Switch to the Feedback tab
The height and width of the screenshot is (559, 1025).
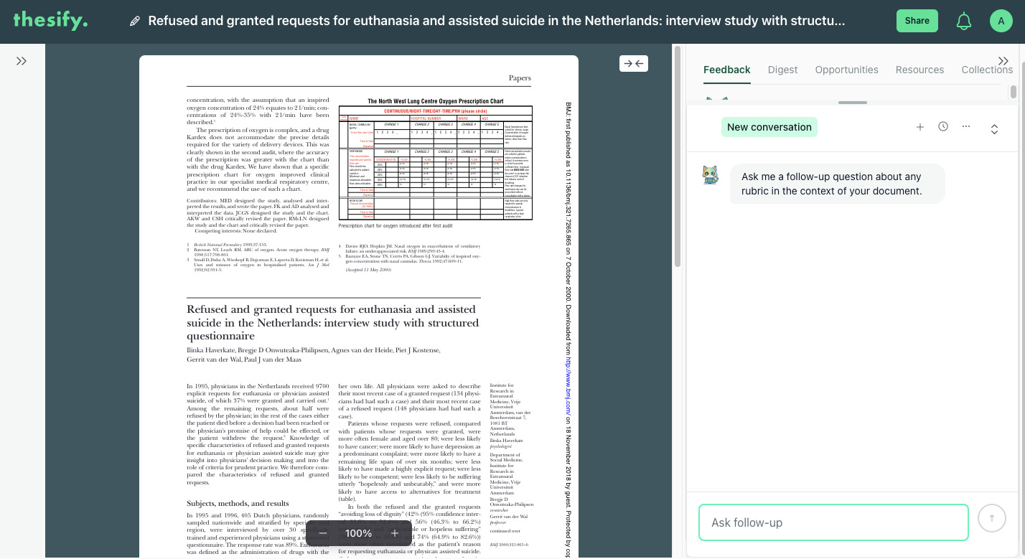coord(726,70)
